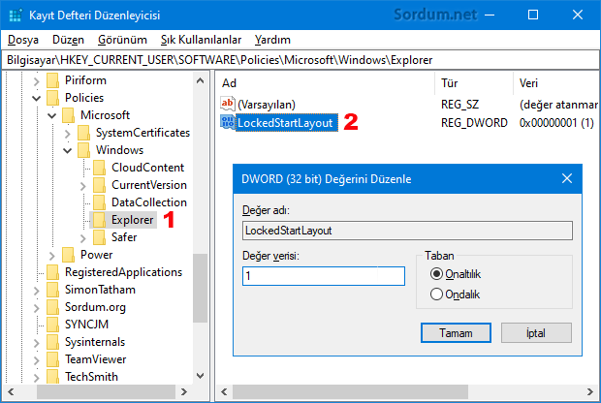
Task: Open the Dosya menu
Action: coord(23,40)
